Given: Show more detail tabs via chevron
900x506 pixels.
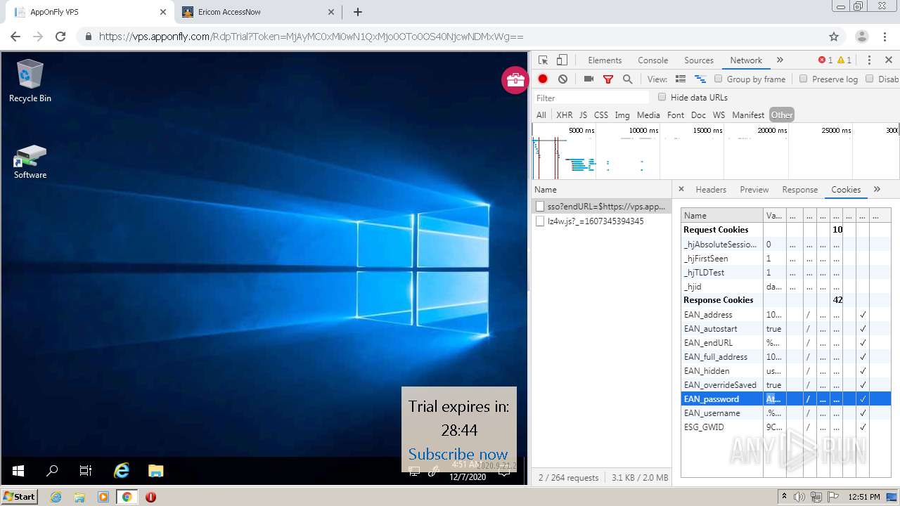Looking at the screenshot, I should coord(877,189).
